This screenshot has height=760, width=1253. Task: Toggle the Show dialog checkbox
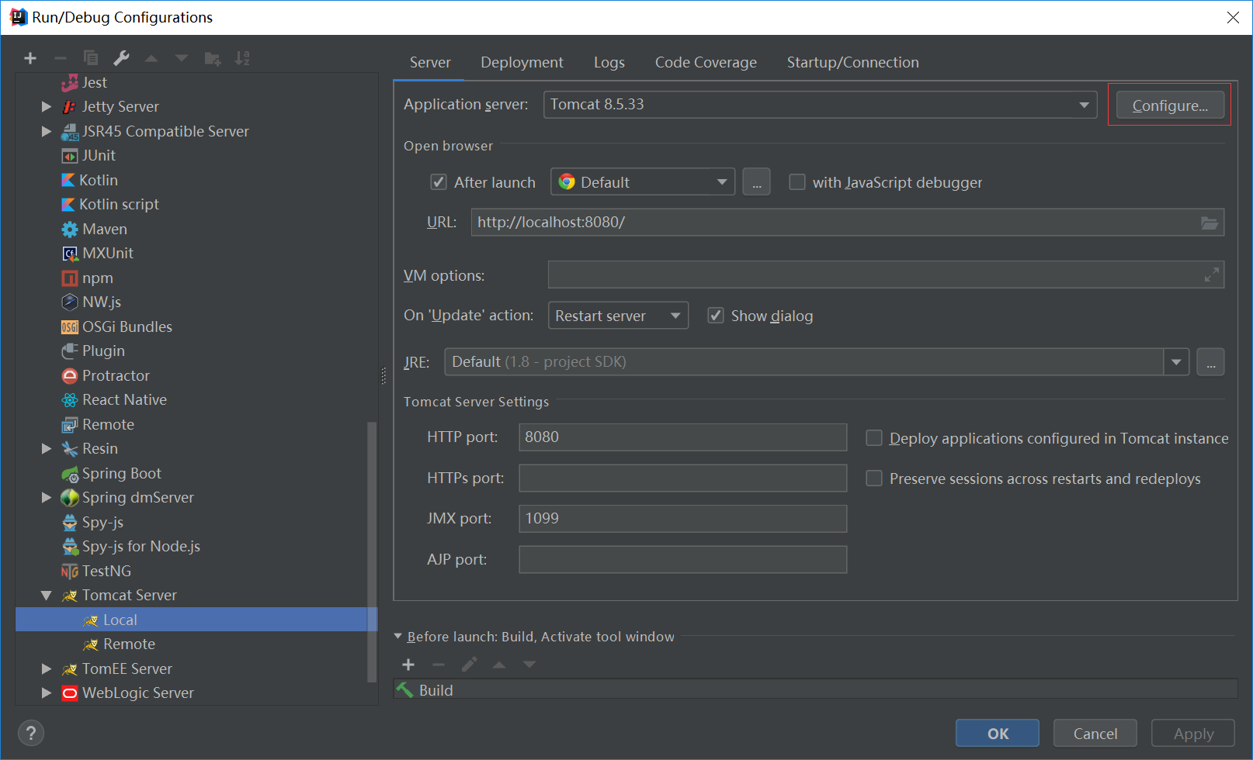716,316
